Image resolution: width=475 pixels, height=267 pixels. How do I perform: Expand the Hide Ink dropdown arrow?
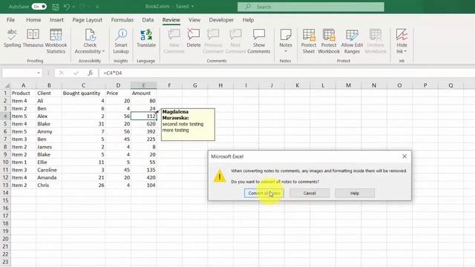click(405, 51)
